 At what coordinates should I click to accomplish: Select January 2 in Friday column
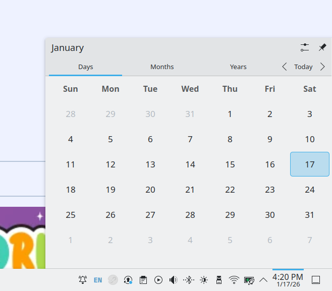270,114
